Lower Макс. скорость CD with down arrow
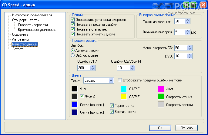This screenshot has height=135, width=208. pyautogui.click(x=190, y=49)
